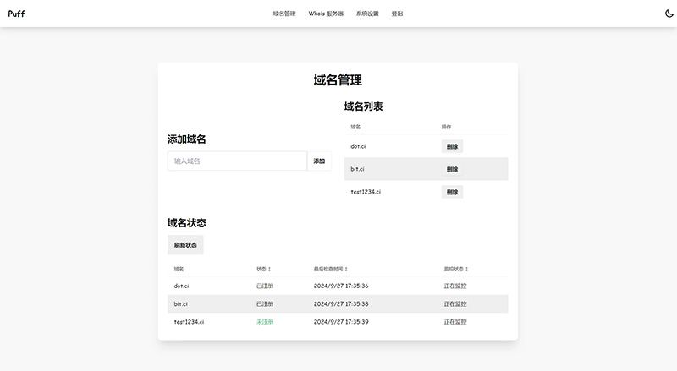Click the 刷新状态 refresh button
The height and width of the screenshot is (371, 677).
(x=185, y=245)
